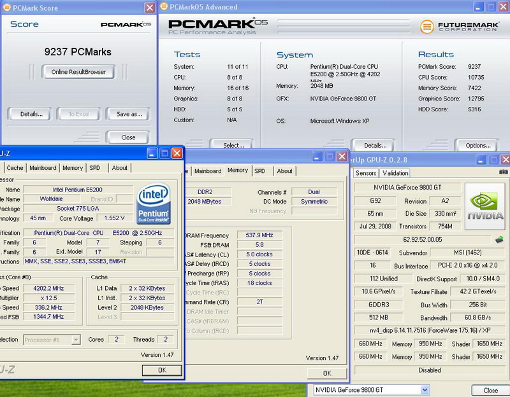This screenshot has height=397, width=510.
Task: Open the NVIDIA GeForce 9800 GT dropdown
Action: [x=425, y=389]
